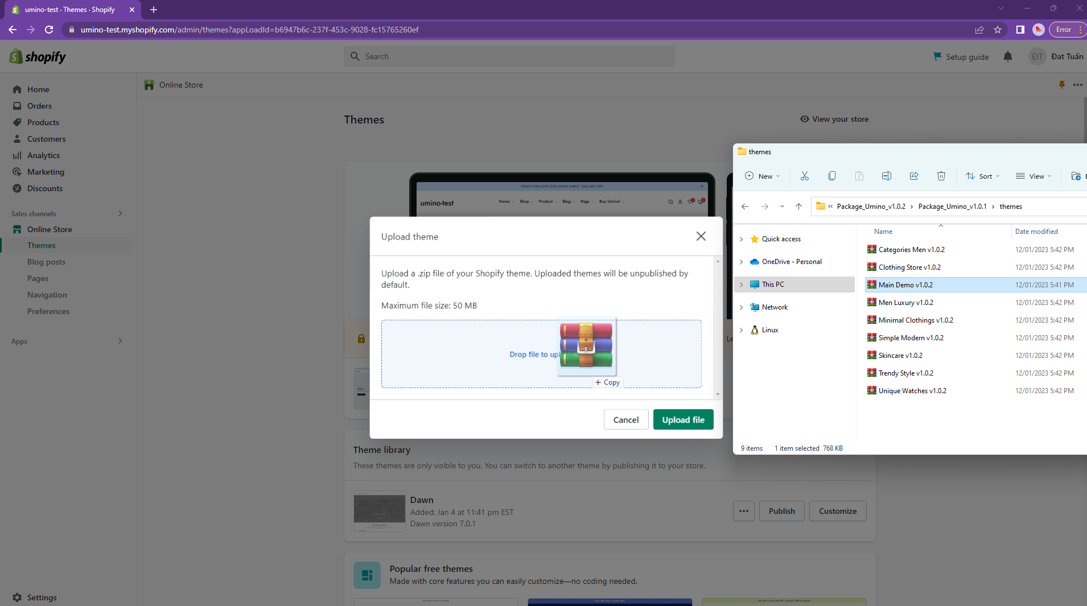Bookmark this page with the star icon

[x=998, y=30]
